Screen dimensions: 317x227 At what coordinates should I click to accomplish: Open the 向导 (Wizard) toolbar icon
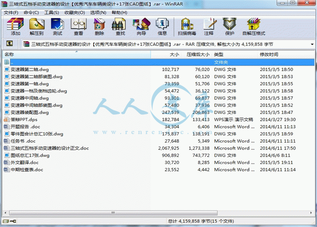click(x=141, y=24)
